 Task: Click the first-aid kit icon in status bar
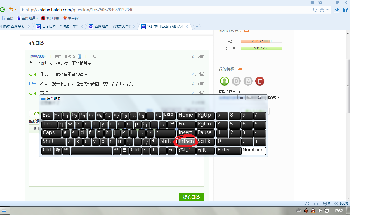tap(316, 203)
